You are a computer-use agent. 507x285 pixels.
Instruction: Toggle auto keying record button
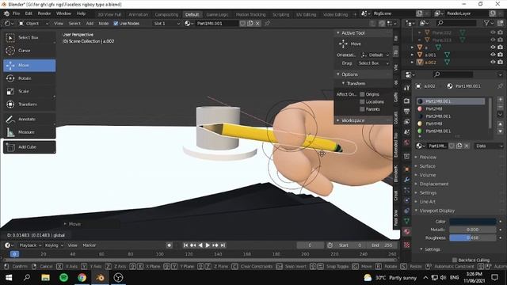click(x=169, y=245)
